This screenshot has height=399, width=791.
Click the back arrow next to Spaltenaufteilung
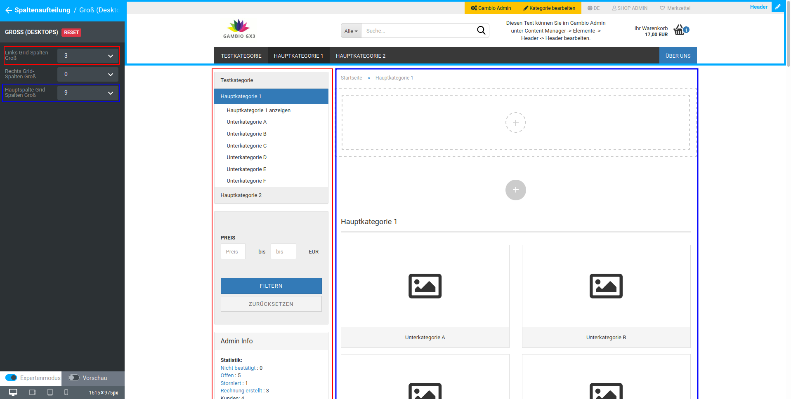click(8, 10)
